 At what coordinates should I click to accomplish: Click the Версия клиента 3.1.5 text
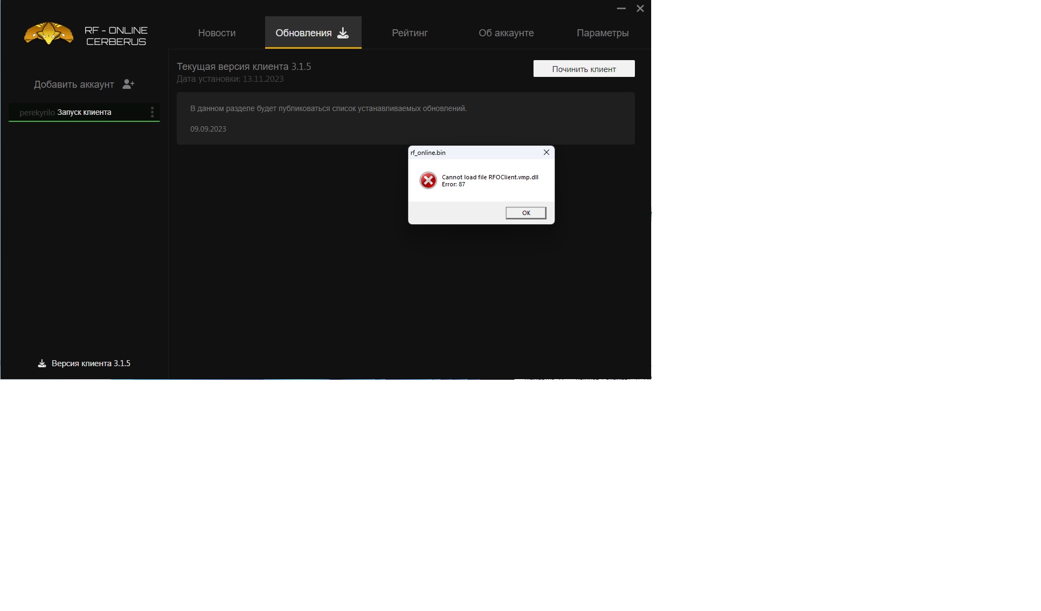pos(91,363)
